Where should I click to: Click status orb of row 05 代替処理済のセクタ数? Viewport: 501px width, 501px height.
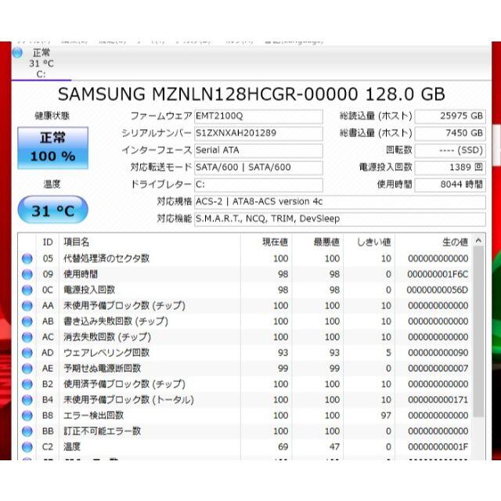click(27, 258)
